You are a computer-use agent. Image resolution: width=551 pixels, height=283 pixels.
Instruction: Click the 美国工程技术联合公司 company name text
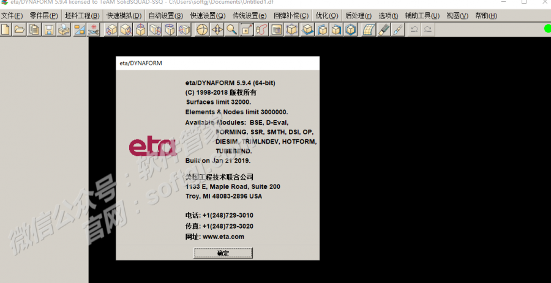[219, 177]
